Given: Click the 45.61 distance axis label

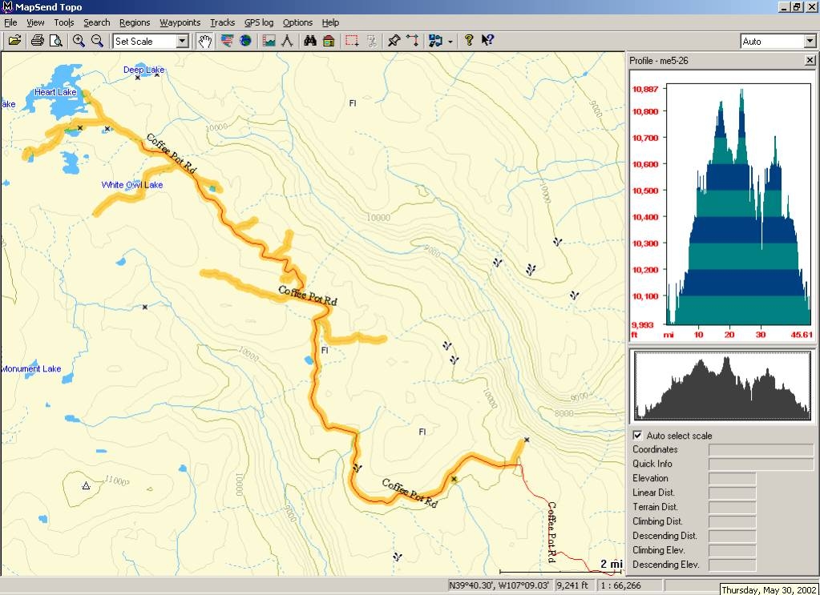Looking at the screenshot, I should click(x=802, y=335).
